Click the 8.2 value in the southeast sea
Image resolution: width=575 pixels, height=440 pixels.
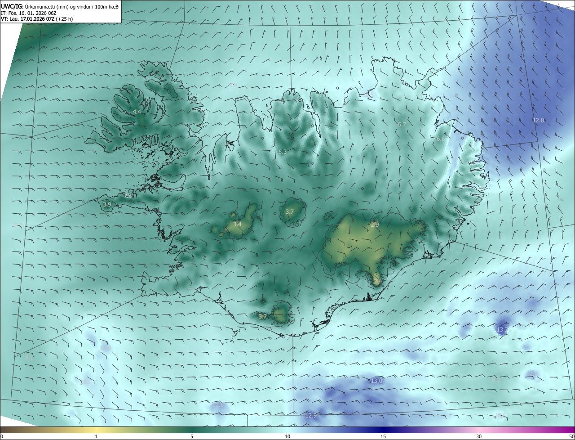pos(496,380)
